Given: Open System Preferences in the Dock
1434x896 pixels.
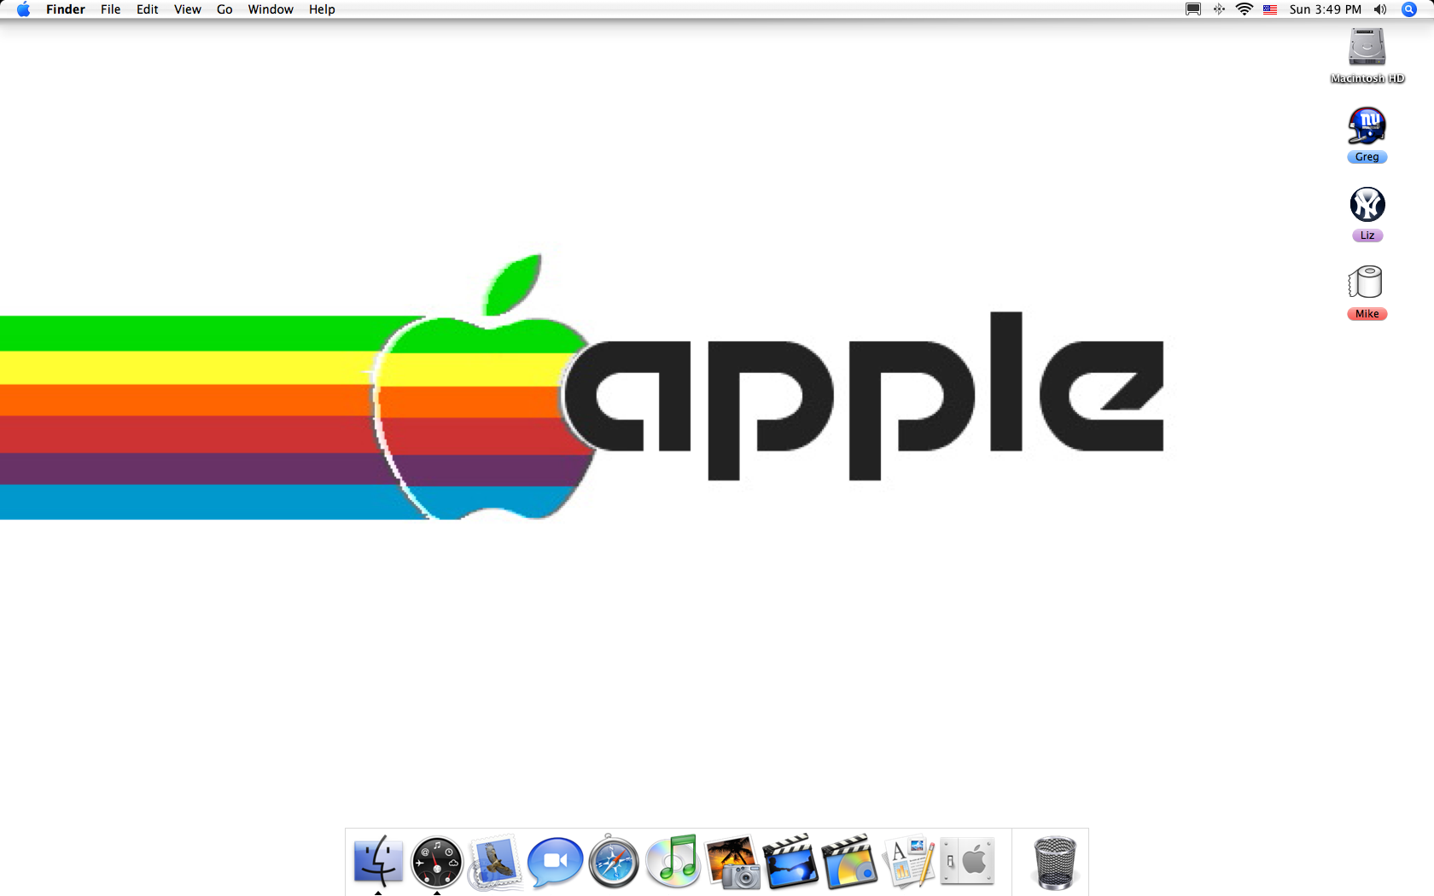Looking at the screenshot, I should (x=967, y=861).
